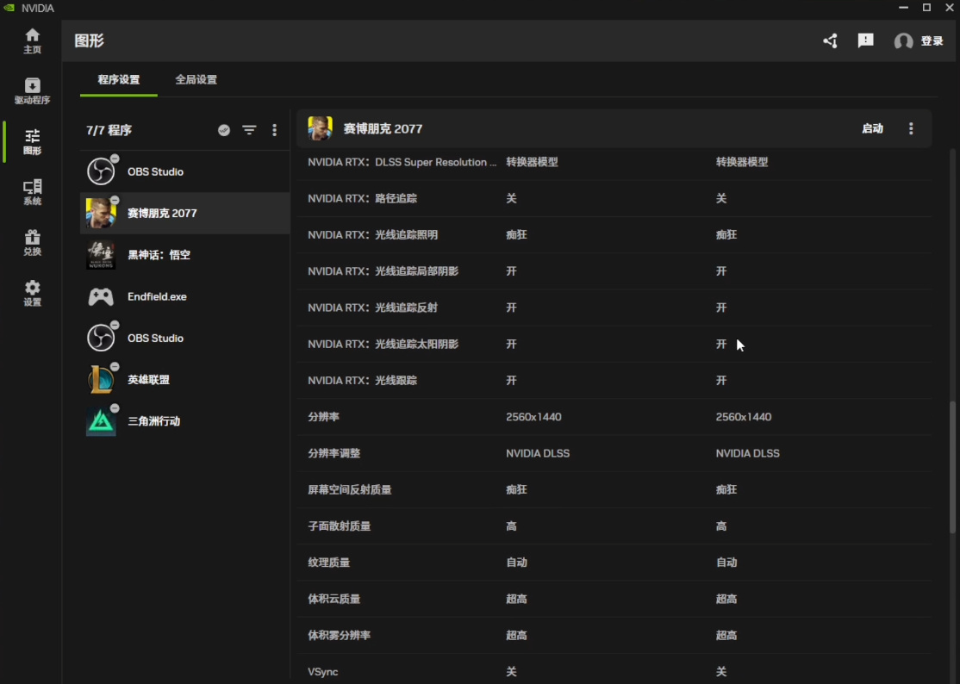Viewport: 960px width, 684px height.
Task: Click the 光线追踪局部阴影 setting label
Action: tap(383, 271)
